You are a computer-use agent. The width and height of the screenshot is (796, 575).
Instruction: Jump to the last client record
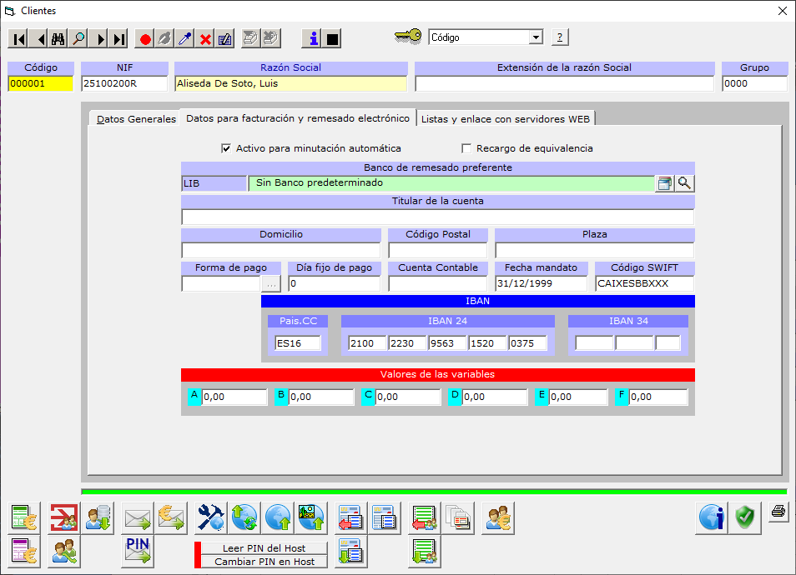pyautogui.click(x=118, y=38)
